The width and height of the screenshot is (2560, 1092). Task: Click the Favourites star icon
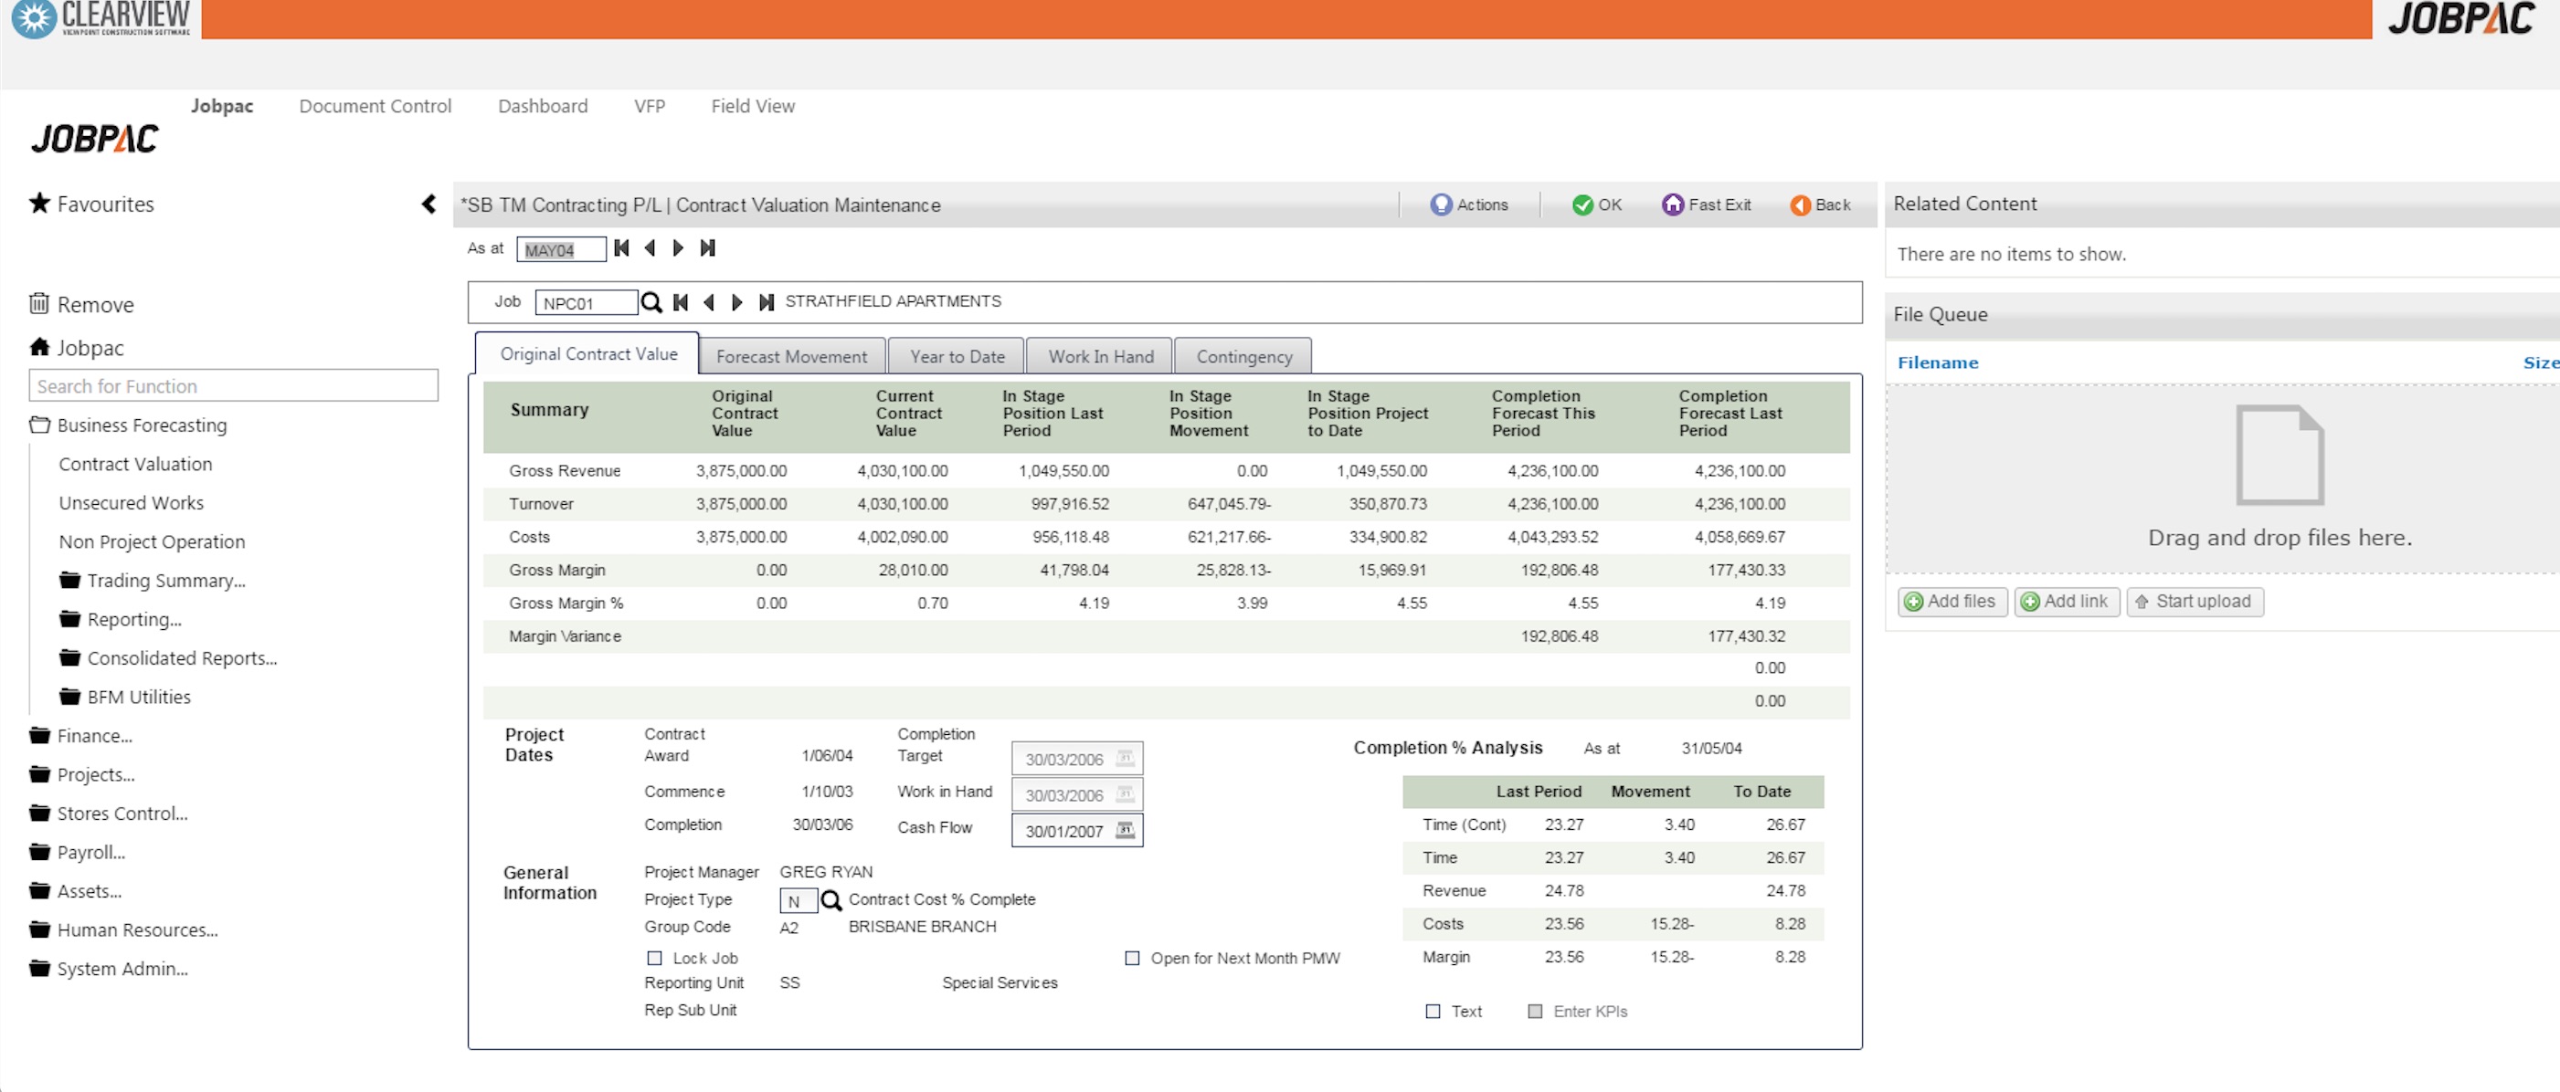click(x=40, y=204)
